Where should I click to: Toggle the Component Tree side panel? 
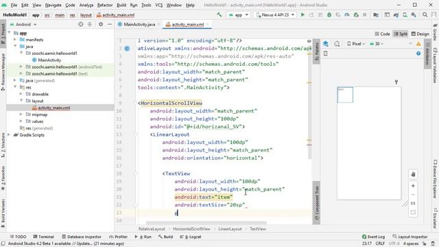coord(316,203)
